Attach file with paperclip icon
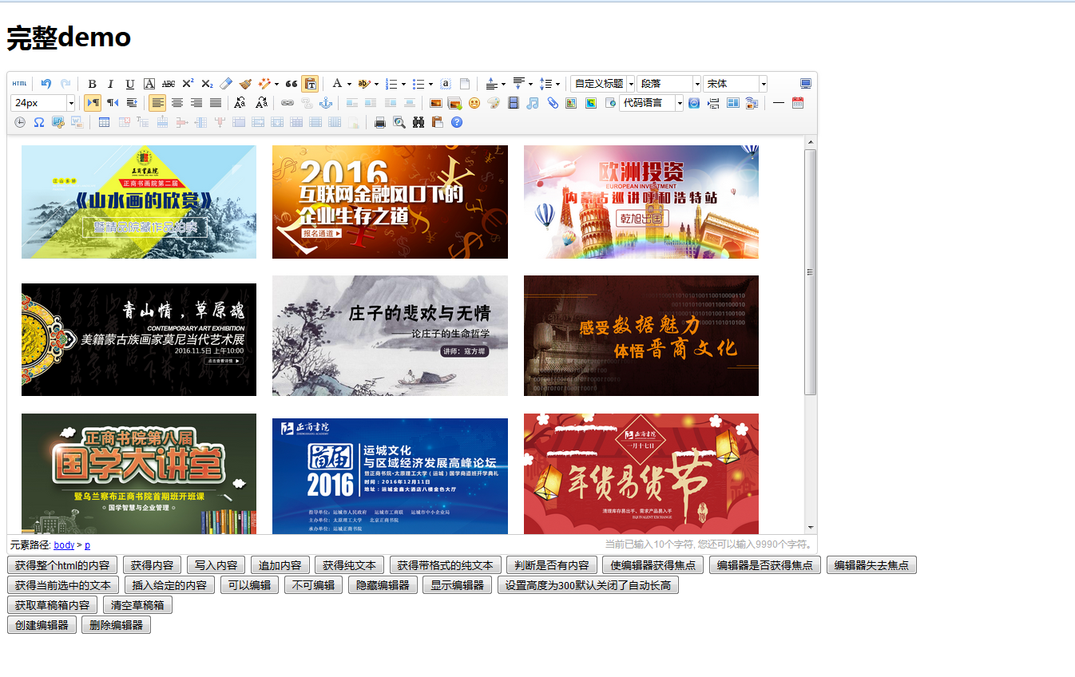Screen dimensions: 1075x677 point(552,103)
